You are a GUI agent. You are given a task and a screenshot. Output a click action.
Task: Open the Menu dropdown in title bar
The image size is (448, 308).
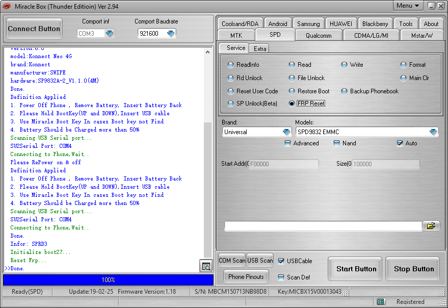[x=408, y=6]
